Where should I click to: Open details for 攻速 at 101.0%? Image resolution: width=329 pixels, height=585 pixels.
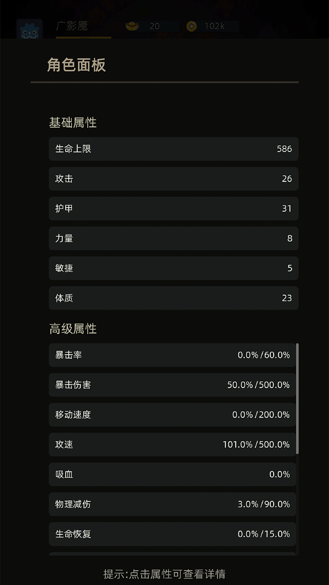pos(173,444)
